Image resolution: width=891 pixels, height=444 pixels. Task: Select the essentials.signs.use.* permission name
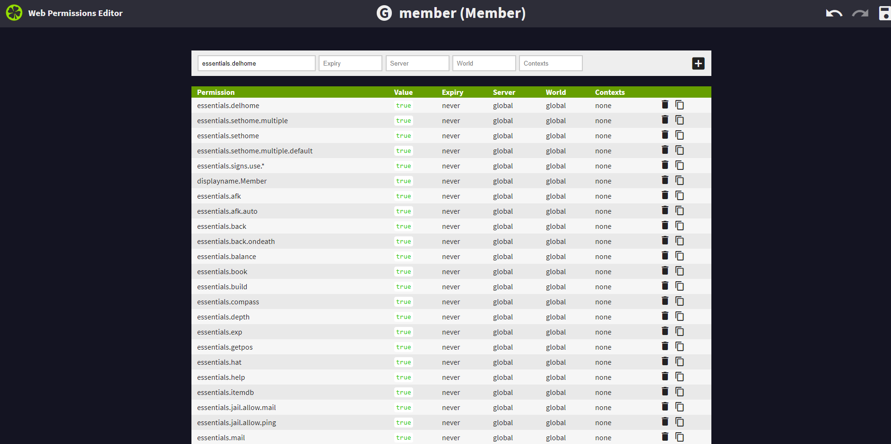(x=231, y=166)
